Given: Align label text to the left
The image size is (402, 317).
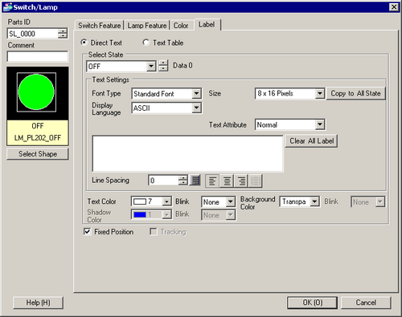Looking at the screenshot, I should coord(212,181).
